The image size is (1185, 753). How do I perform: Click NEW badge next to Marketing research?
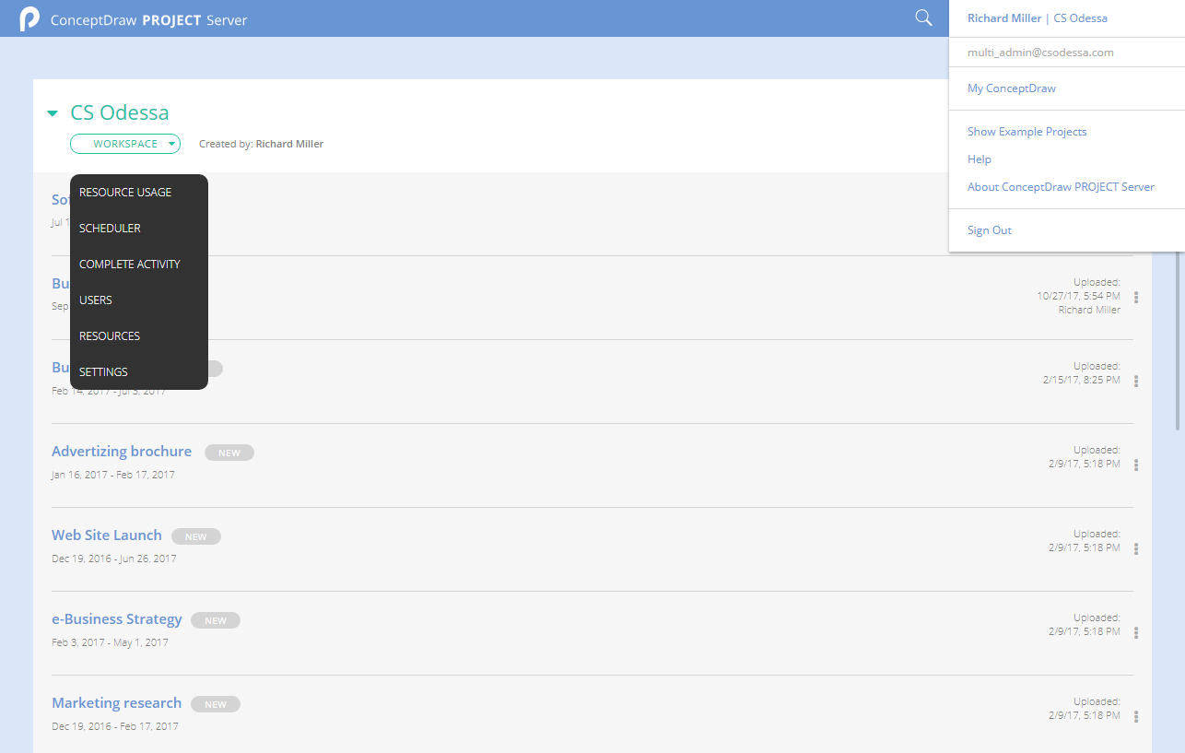pyautogui.click(x=216, y=704)
